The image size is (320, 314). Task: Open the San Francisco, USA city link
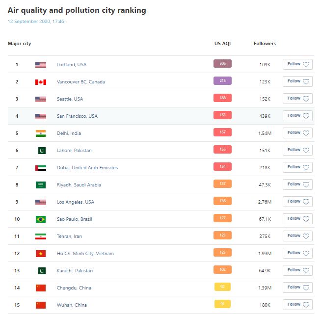(x=77, y=116)
